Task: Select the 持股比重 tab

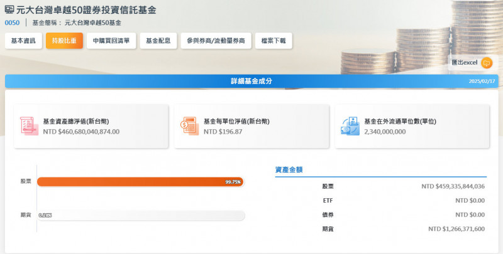Action: (x=64, y=41)
